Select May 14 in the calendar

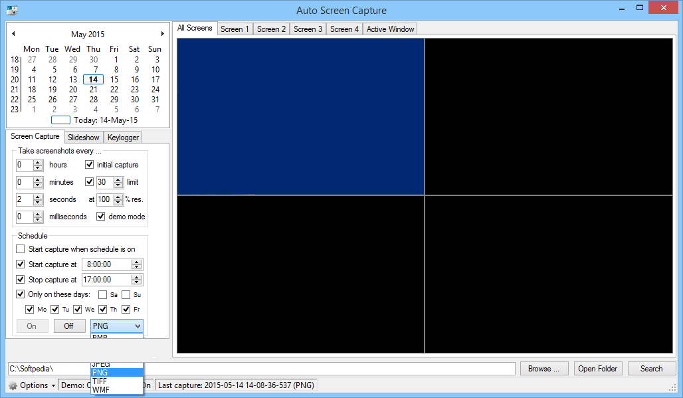click(93, 79)
